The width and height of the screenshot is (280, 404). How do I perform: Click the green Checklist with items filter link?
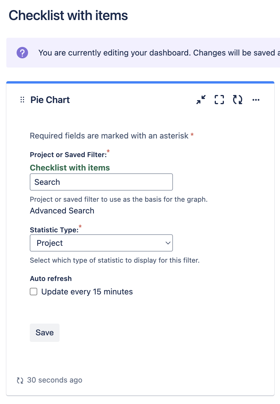coord(70,168)
